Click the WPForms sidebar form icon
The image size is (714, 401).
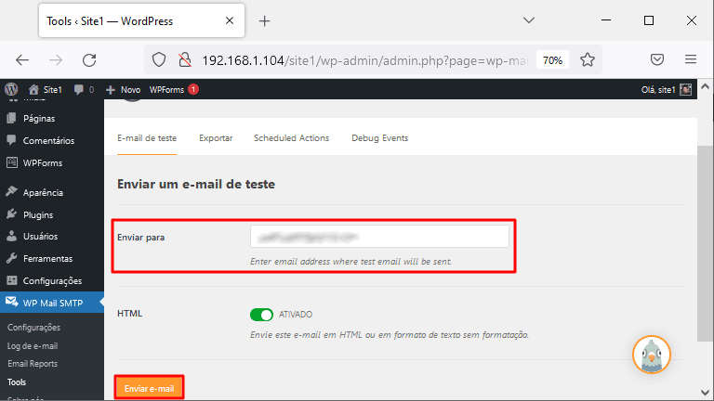(x=12, y=162)
